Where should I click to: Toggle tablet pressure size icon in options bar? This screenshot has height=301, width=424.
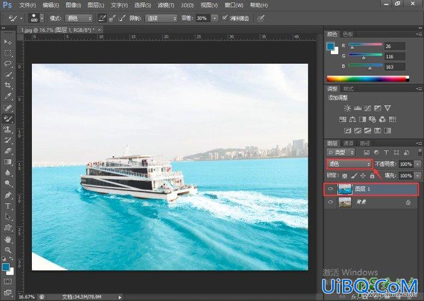[x=260, y=19]
